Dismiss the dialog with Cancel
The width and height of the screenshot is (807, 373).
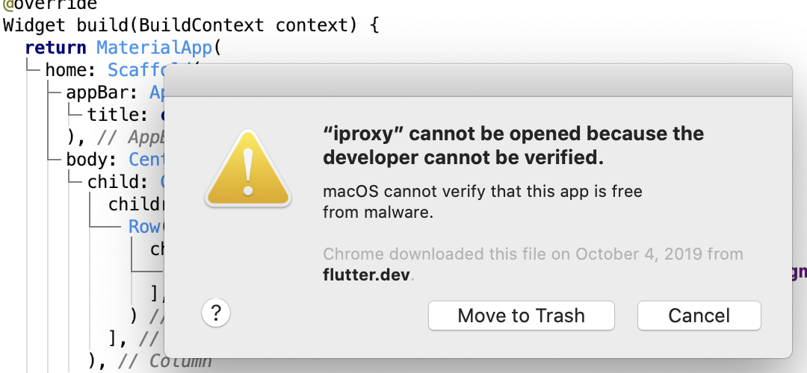pos(699,316)
